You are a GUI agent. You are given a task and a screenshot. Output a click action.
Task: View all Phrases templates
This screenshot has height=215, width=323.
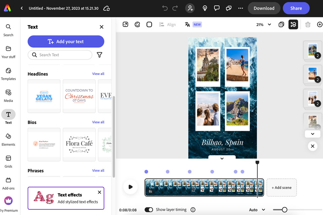[98, 170]
